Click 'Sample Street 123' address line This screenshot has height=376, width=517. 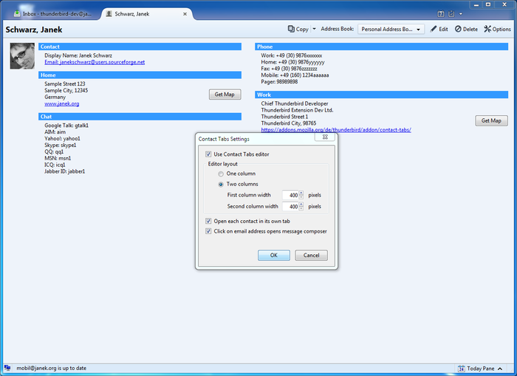tap(65, 83)
